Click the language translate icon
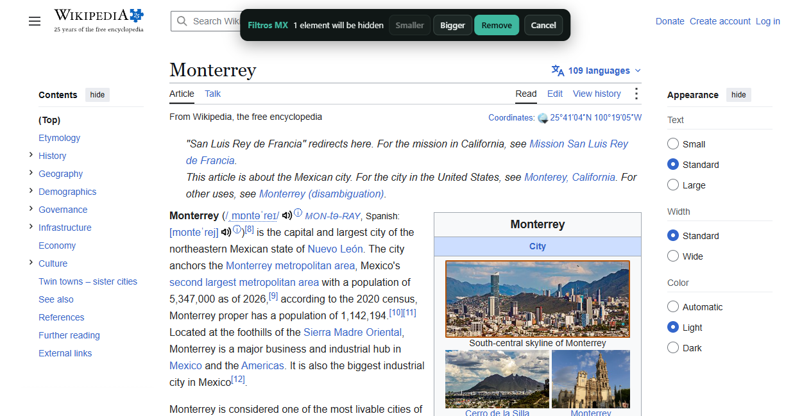Image resolution: width=811 pixels, height=416 pixels. (558, 71)
